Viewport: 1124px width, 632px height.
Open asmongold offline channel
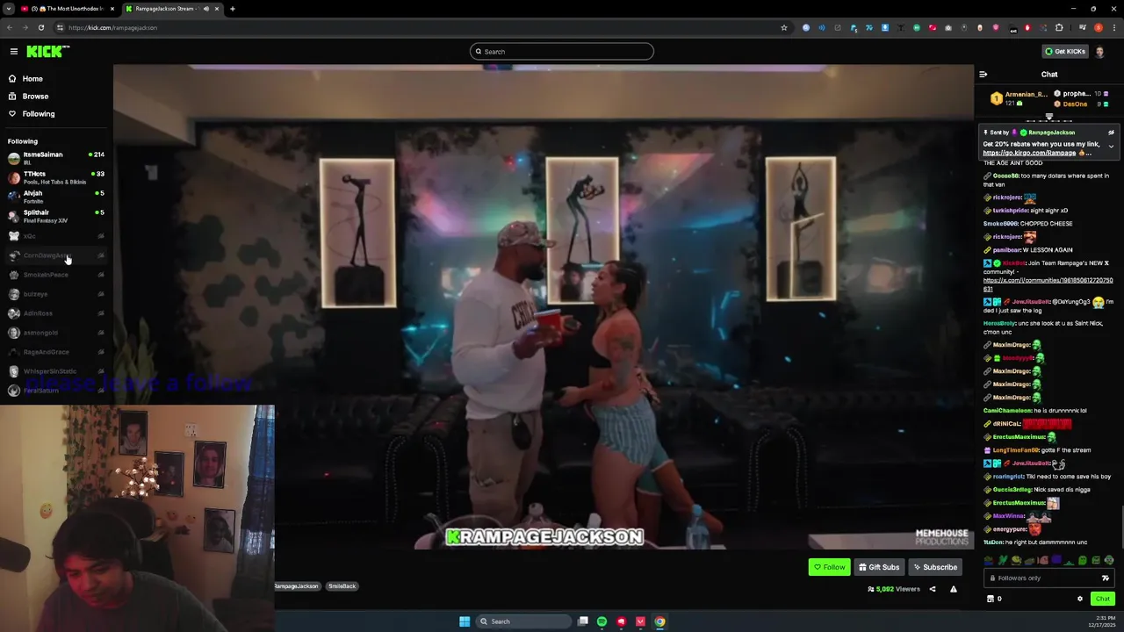pos(55,333)
